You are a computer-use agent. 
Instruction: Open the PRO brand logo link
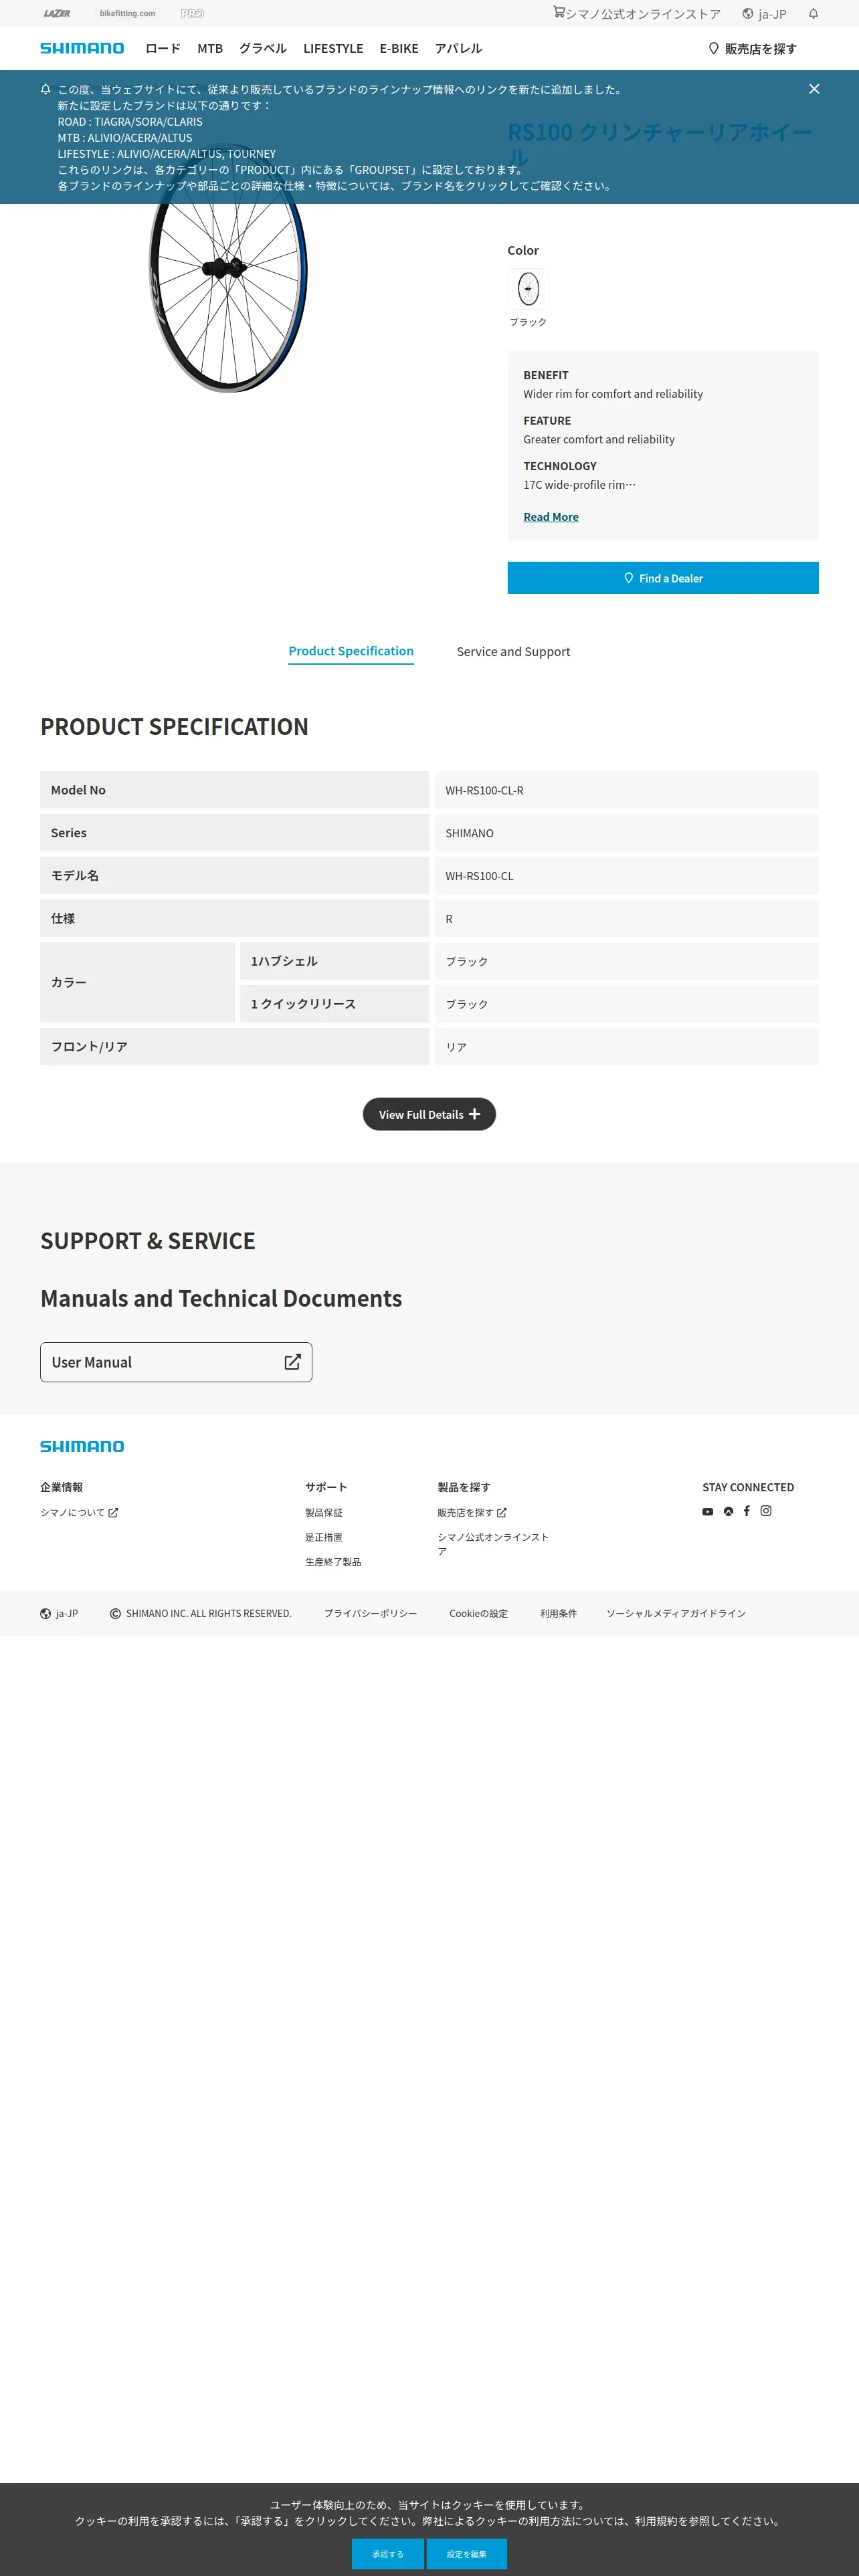(192, 13)
